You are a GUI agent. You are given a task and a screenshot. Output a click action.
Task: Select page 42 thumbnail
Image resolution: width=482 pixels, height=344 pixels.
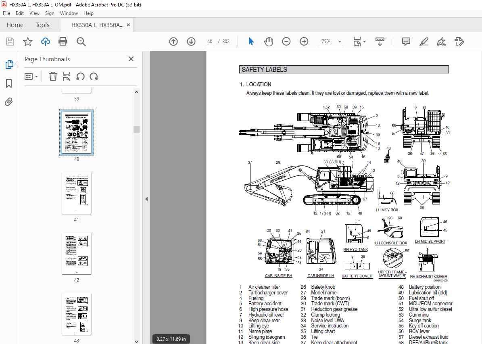77,253
